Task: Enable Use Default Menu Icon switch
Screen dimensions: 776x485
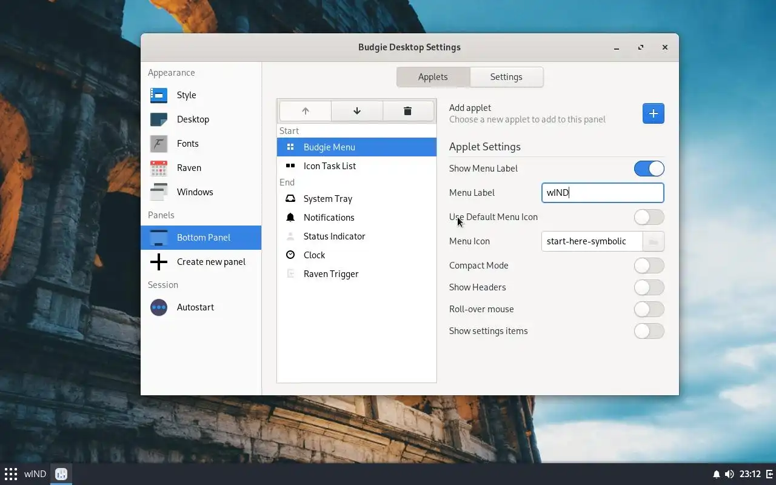Action: click(x=649, y=217)
